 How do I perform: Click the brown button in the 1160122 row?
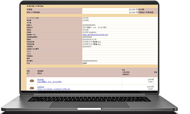coord(32,88)
